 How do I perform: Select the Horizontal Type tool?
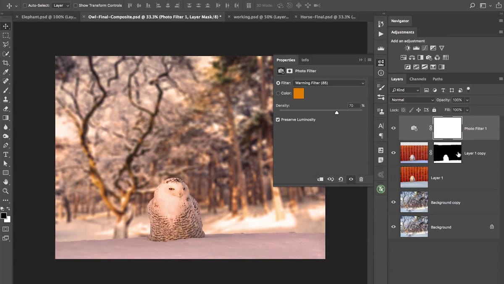coord(6,155)
